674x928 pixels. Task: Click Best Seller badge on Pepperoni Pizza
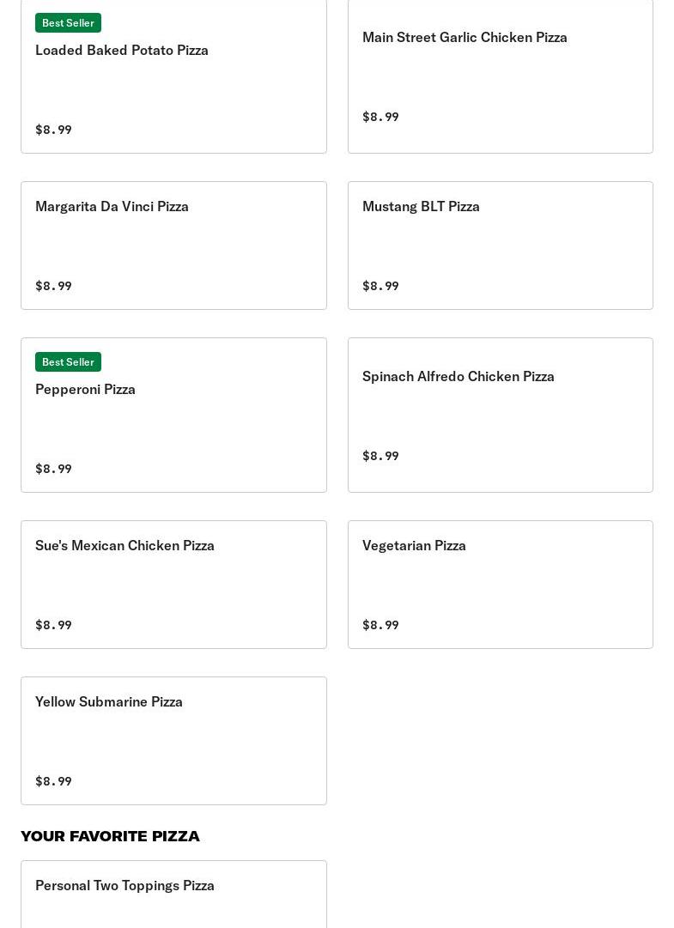68,362
